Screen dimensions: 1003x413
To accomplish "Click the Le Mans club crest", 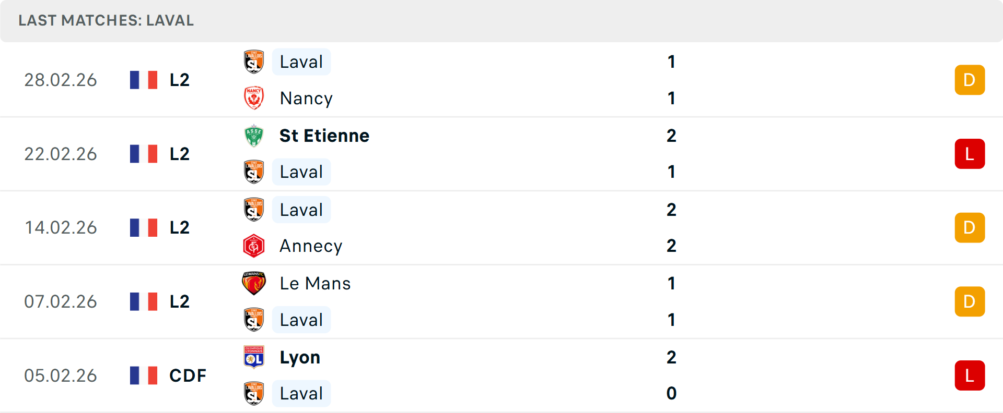I will click(x=254, y=283).
